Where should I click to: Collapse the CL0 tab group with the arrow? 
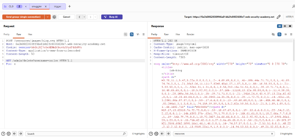click(26, 6)
